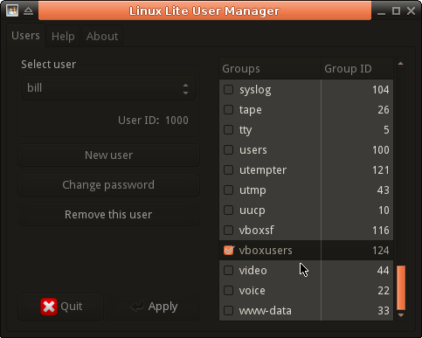Click the www-data group name
Image resolution: width=422 pixels, height=338 pixels.
coord(266,311)
